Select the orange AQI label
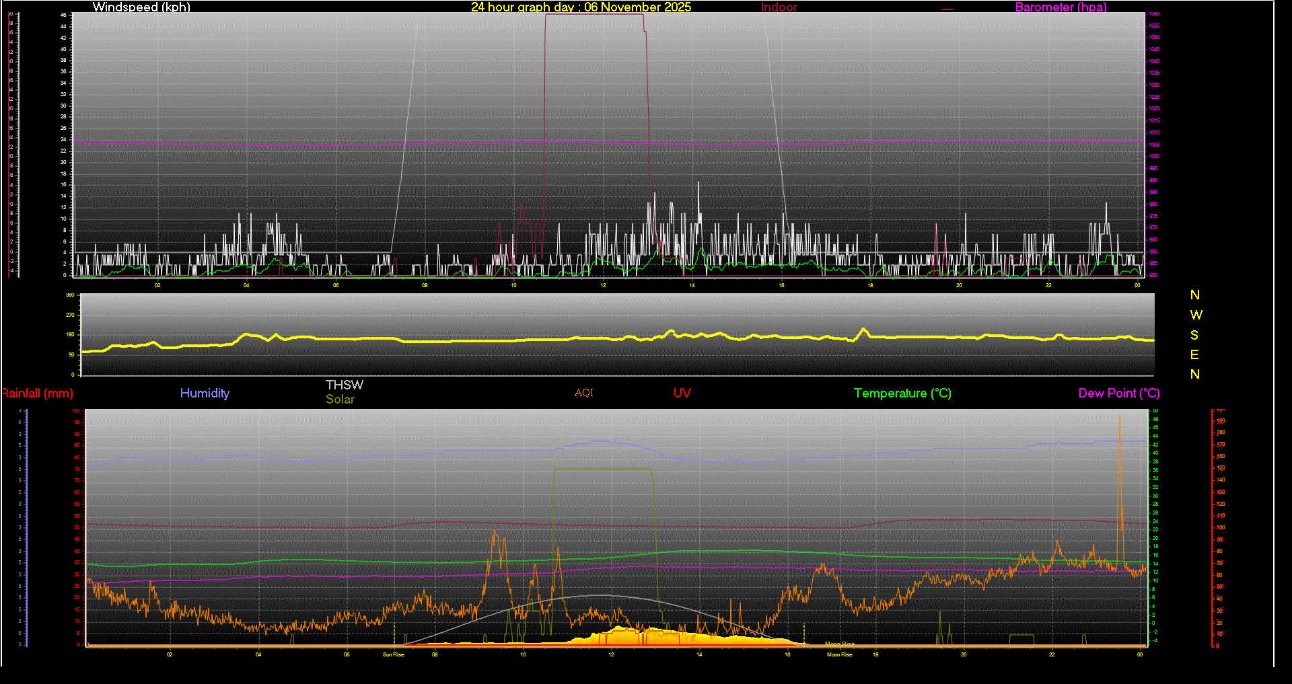This screenshot has width=1292, height=684. point(583,393)
